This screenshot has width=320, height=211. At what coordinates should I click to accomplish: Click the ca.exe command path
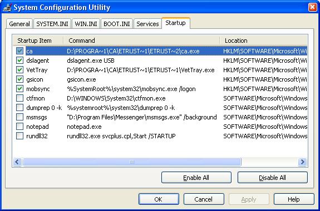(x=133, y=51)
